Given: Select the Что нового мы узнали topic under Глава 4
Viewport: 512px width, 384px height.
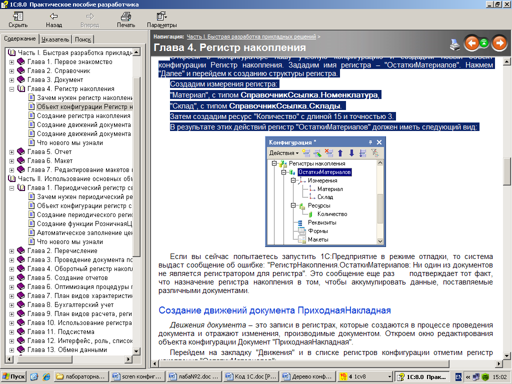Looking at the screenshot, I should 69,143.
